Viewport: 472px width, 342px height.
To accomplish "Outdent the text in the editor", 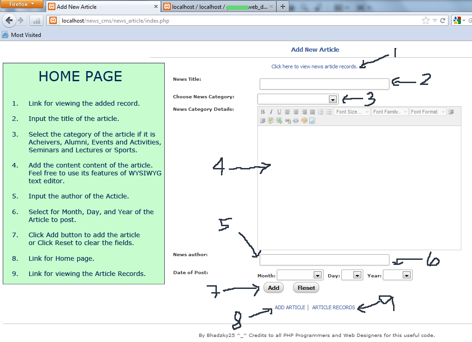I will (x=263, y=121).
